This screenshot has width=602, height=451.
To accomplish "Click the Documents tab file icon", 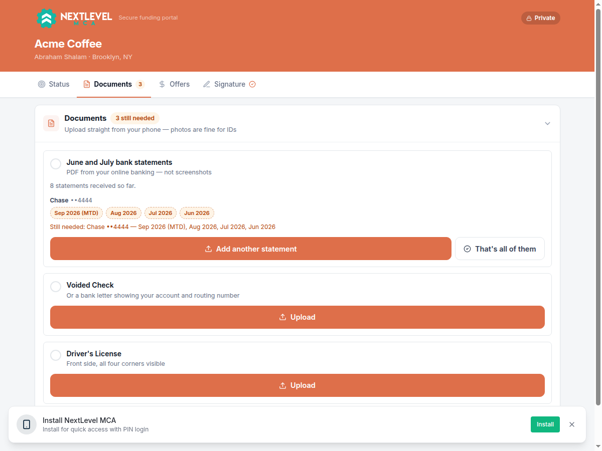I will coord(87,84).
